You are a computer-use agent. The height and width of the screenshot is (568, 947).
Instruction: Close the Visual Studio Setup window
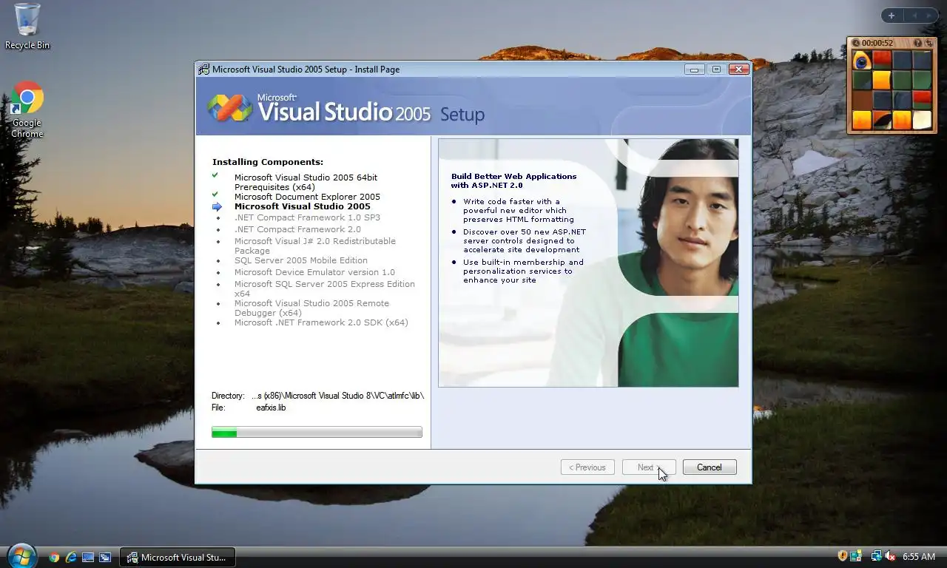point(739,70)
